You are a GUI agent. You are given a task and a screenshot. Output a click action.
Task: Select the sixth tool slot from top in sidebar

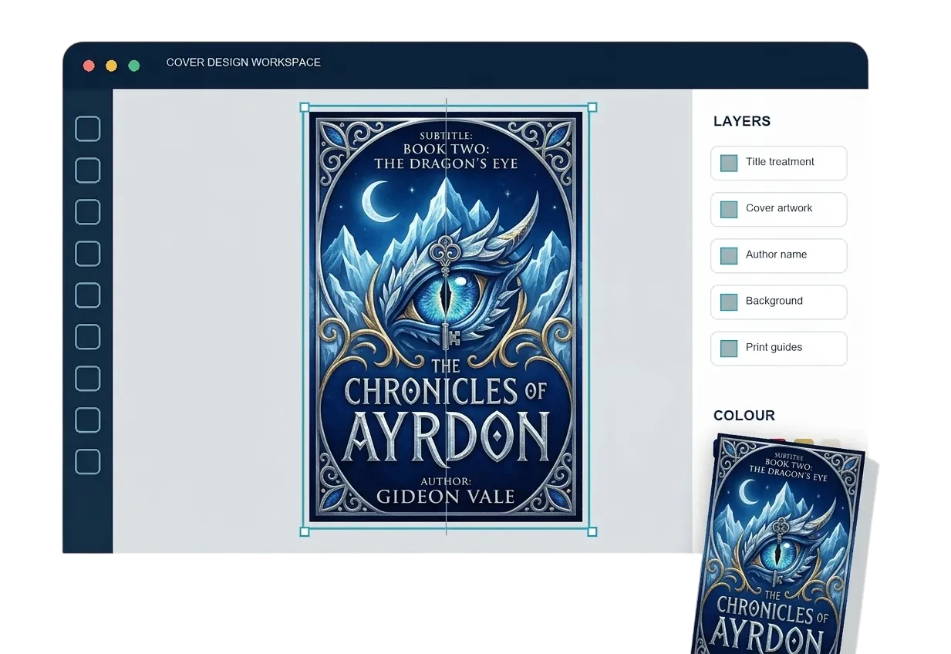click(x=87, y=337)
